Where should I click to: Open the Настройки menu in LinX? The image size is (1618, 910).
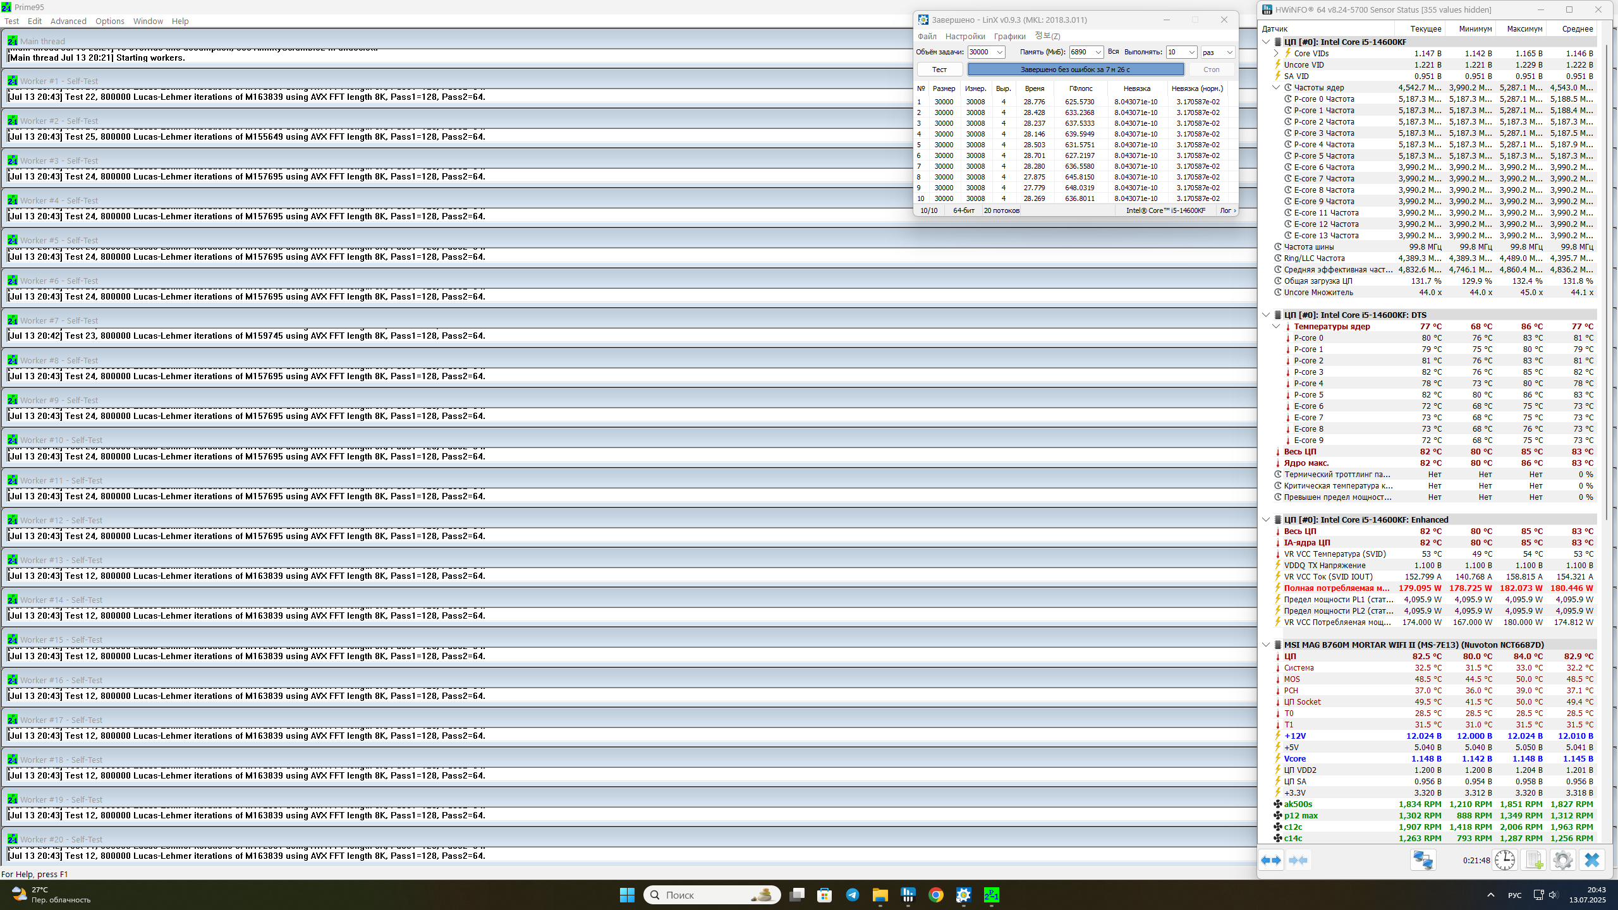coord(964,37)
